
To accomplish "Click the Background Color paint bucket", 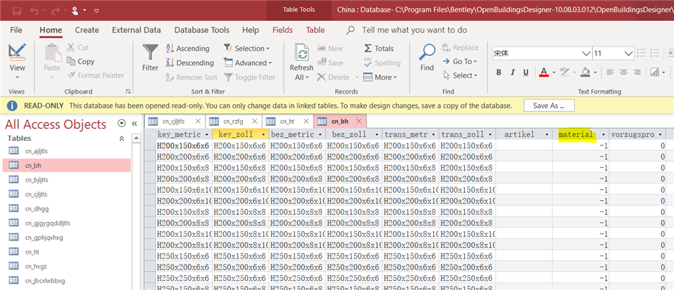I will pos(586,72).
